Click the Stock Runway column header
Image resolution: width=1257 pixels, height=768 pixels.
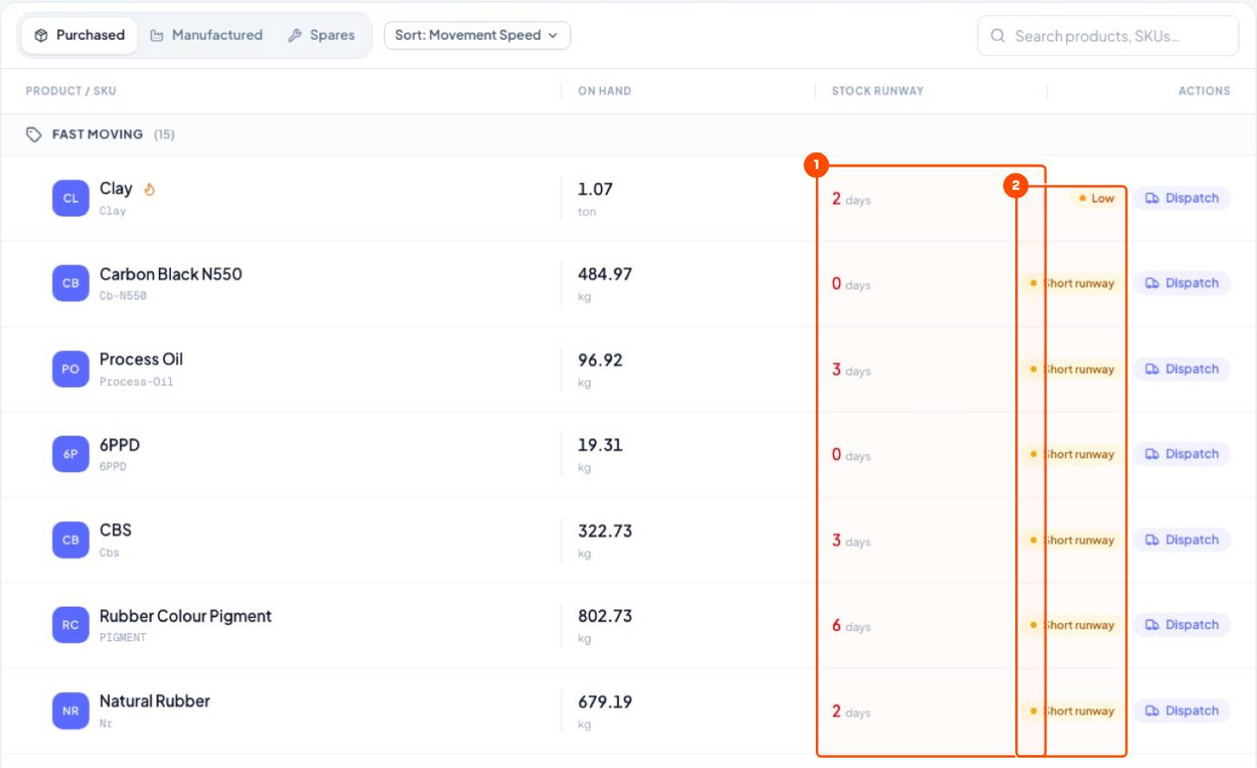pyautogui.click(x=877, y=91)
